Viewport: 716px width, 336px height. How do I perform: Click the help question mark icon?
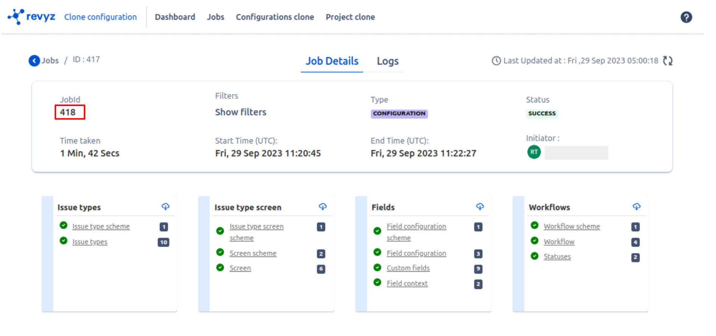(686, 17)
